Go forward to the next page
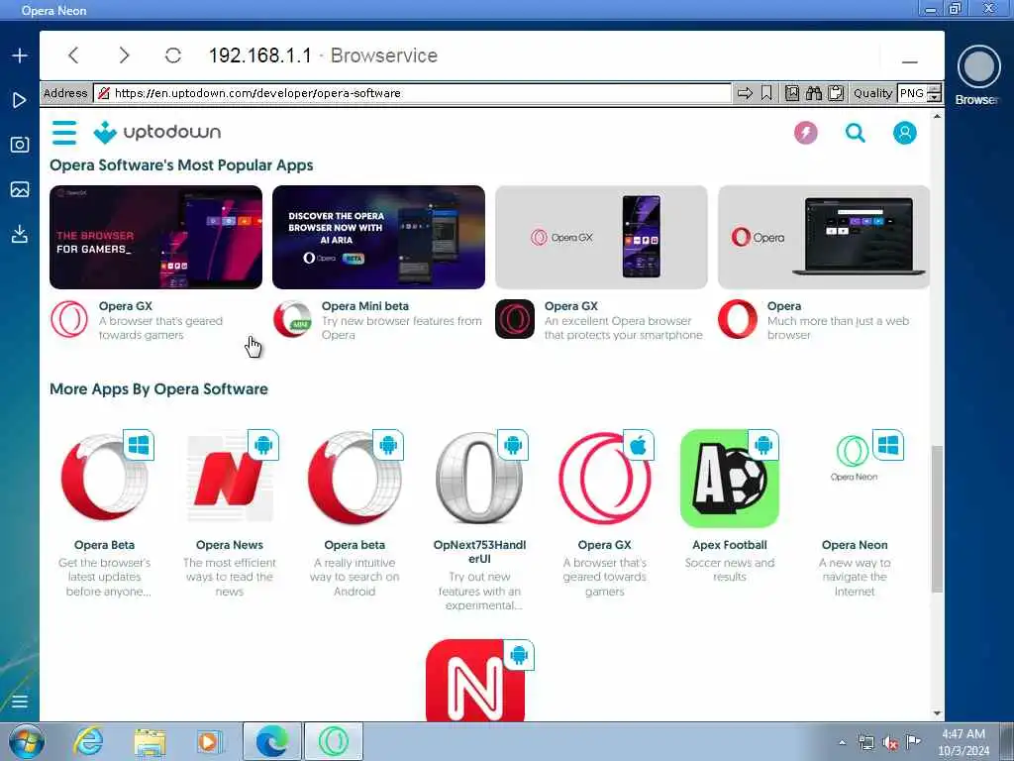Viewport: 1014px width, 761px height. coord(124,55)
